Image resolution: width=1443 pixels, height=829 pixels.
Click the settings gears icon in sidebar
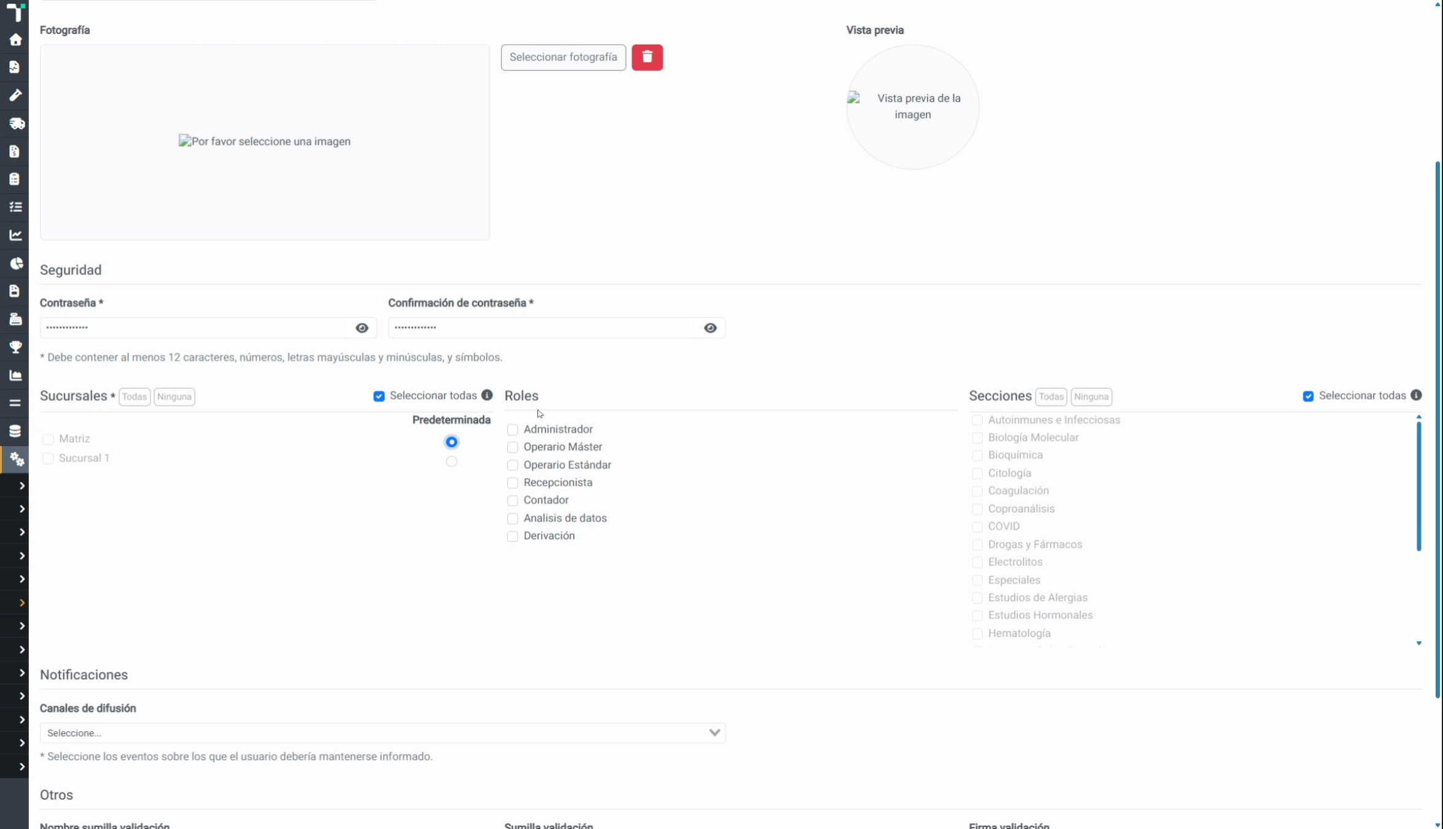coord(16,459)
